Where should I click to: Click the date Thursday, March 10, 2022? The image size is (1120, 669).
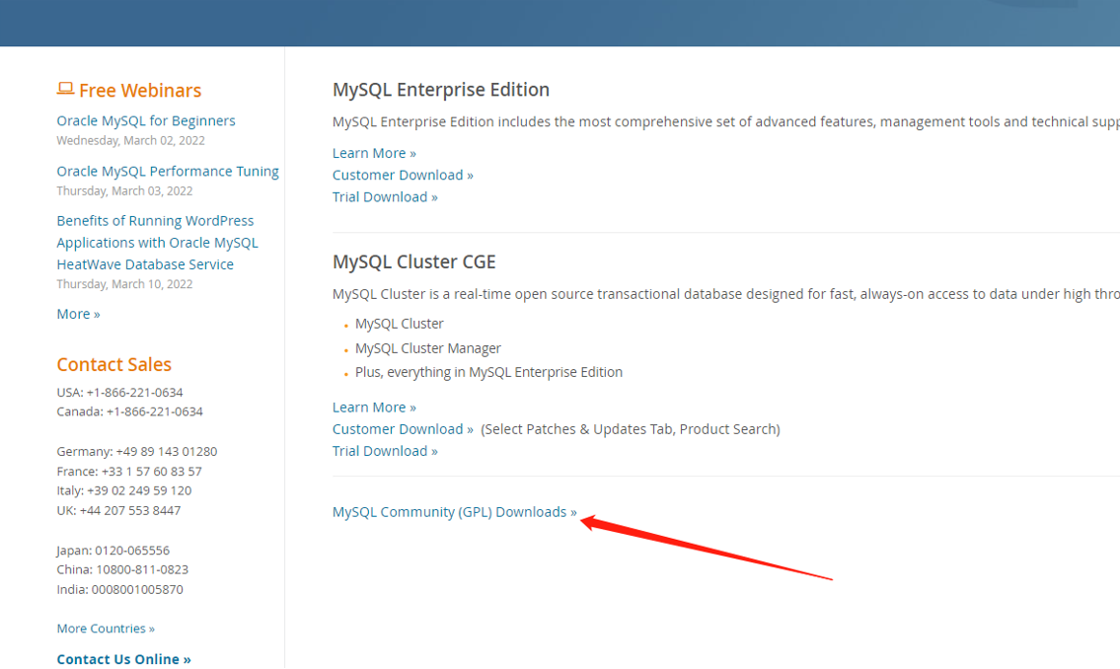[x=125, y=284]
